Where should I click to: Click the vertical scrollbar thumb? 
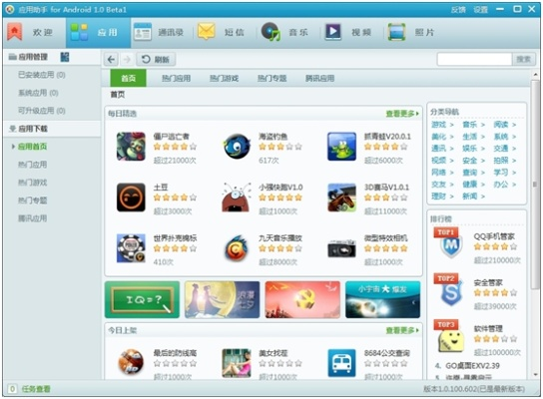click(x=535, y=184)
